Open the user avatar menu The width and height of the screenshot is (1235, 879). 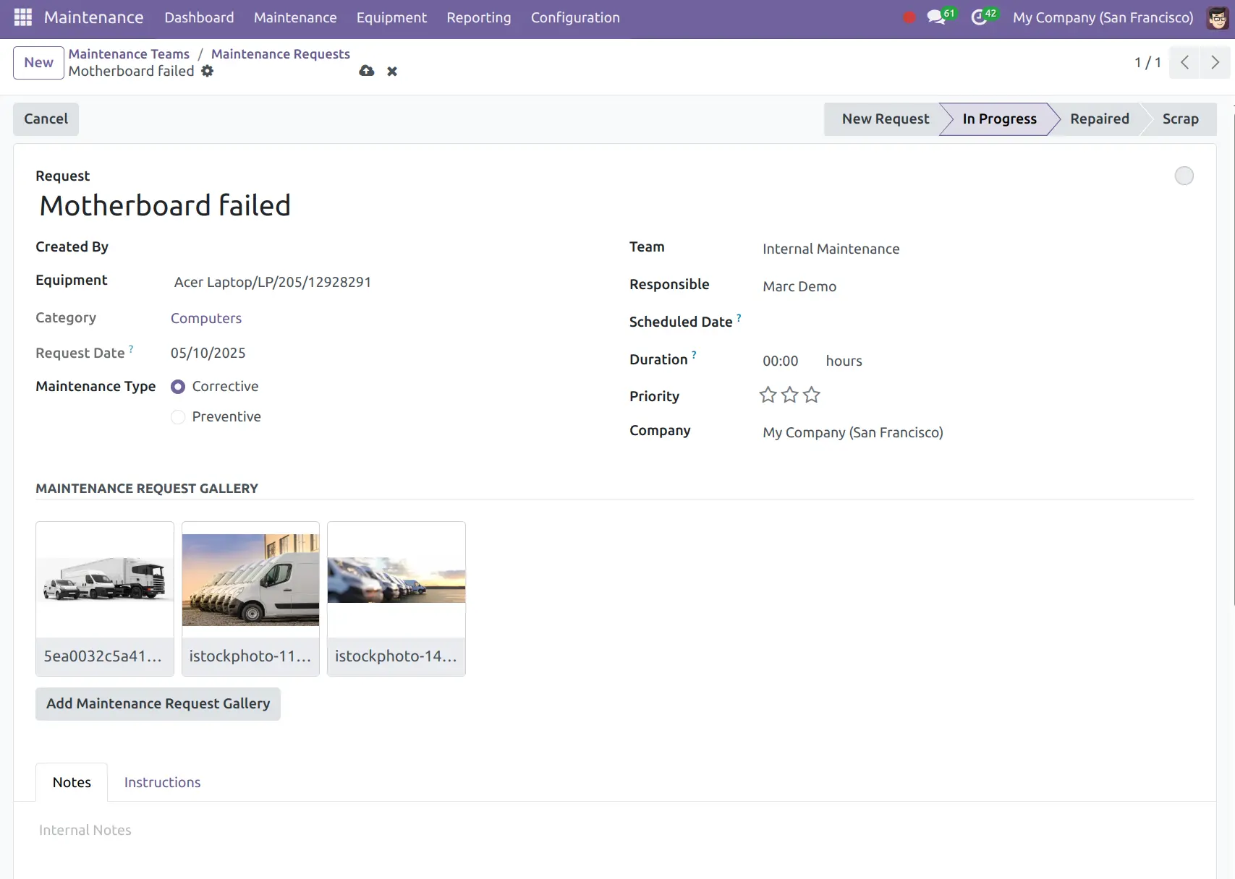click(x=1218, y=17)
